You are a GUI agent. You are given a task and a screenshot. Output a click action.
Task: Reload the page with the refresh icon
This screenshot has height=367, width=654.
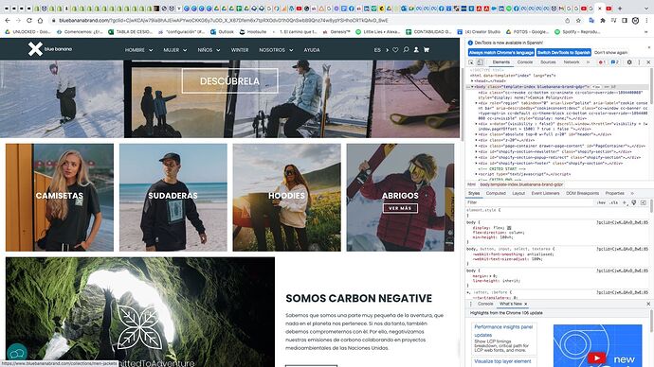point(29,20)
